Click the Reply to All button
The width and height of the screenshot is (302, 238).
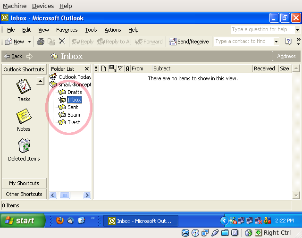pyautogui.click(x=114, y=42)
